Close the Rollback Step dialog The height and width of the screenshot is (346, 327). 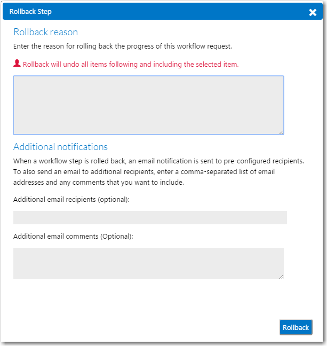pyautogui.click(x=313, y=12)
